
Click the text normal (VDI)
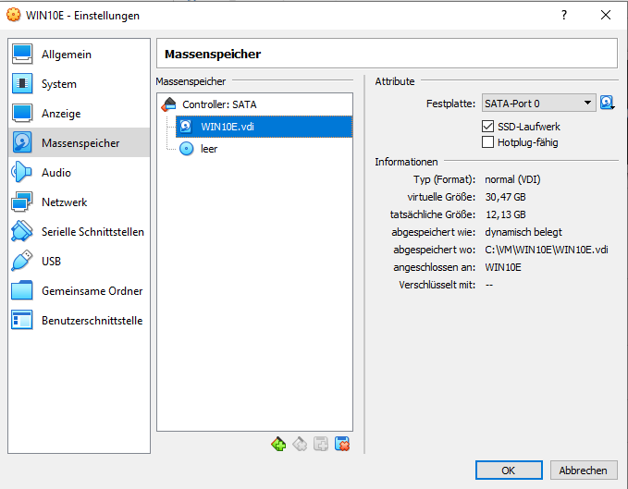click(512, 179)
